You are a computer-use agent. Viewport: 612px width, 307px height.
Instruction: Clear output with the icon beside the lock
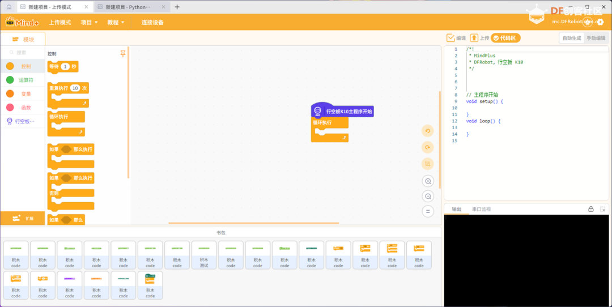[603, 210]
